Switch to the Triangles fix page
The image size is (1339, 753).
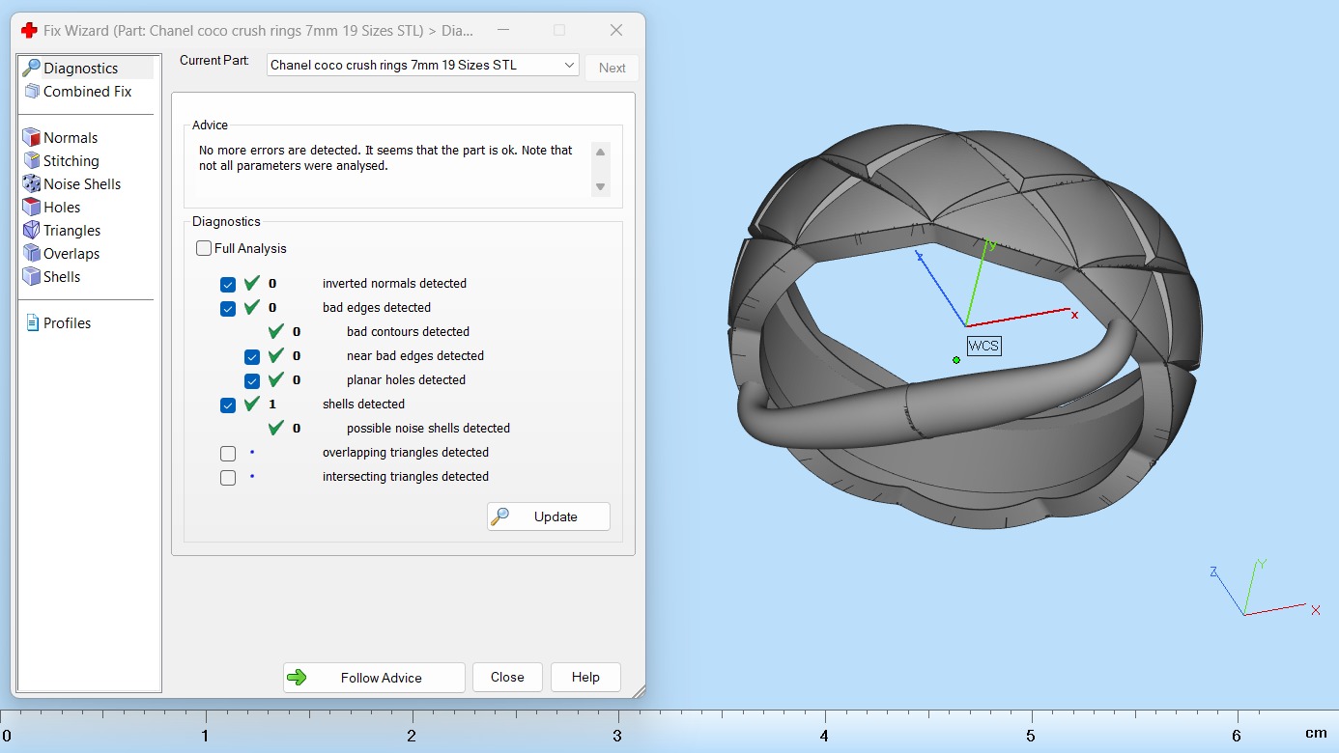[71, 231]
